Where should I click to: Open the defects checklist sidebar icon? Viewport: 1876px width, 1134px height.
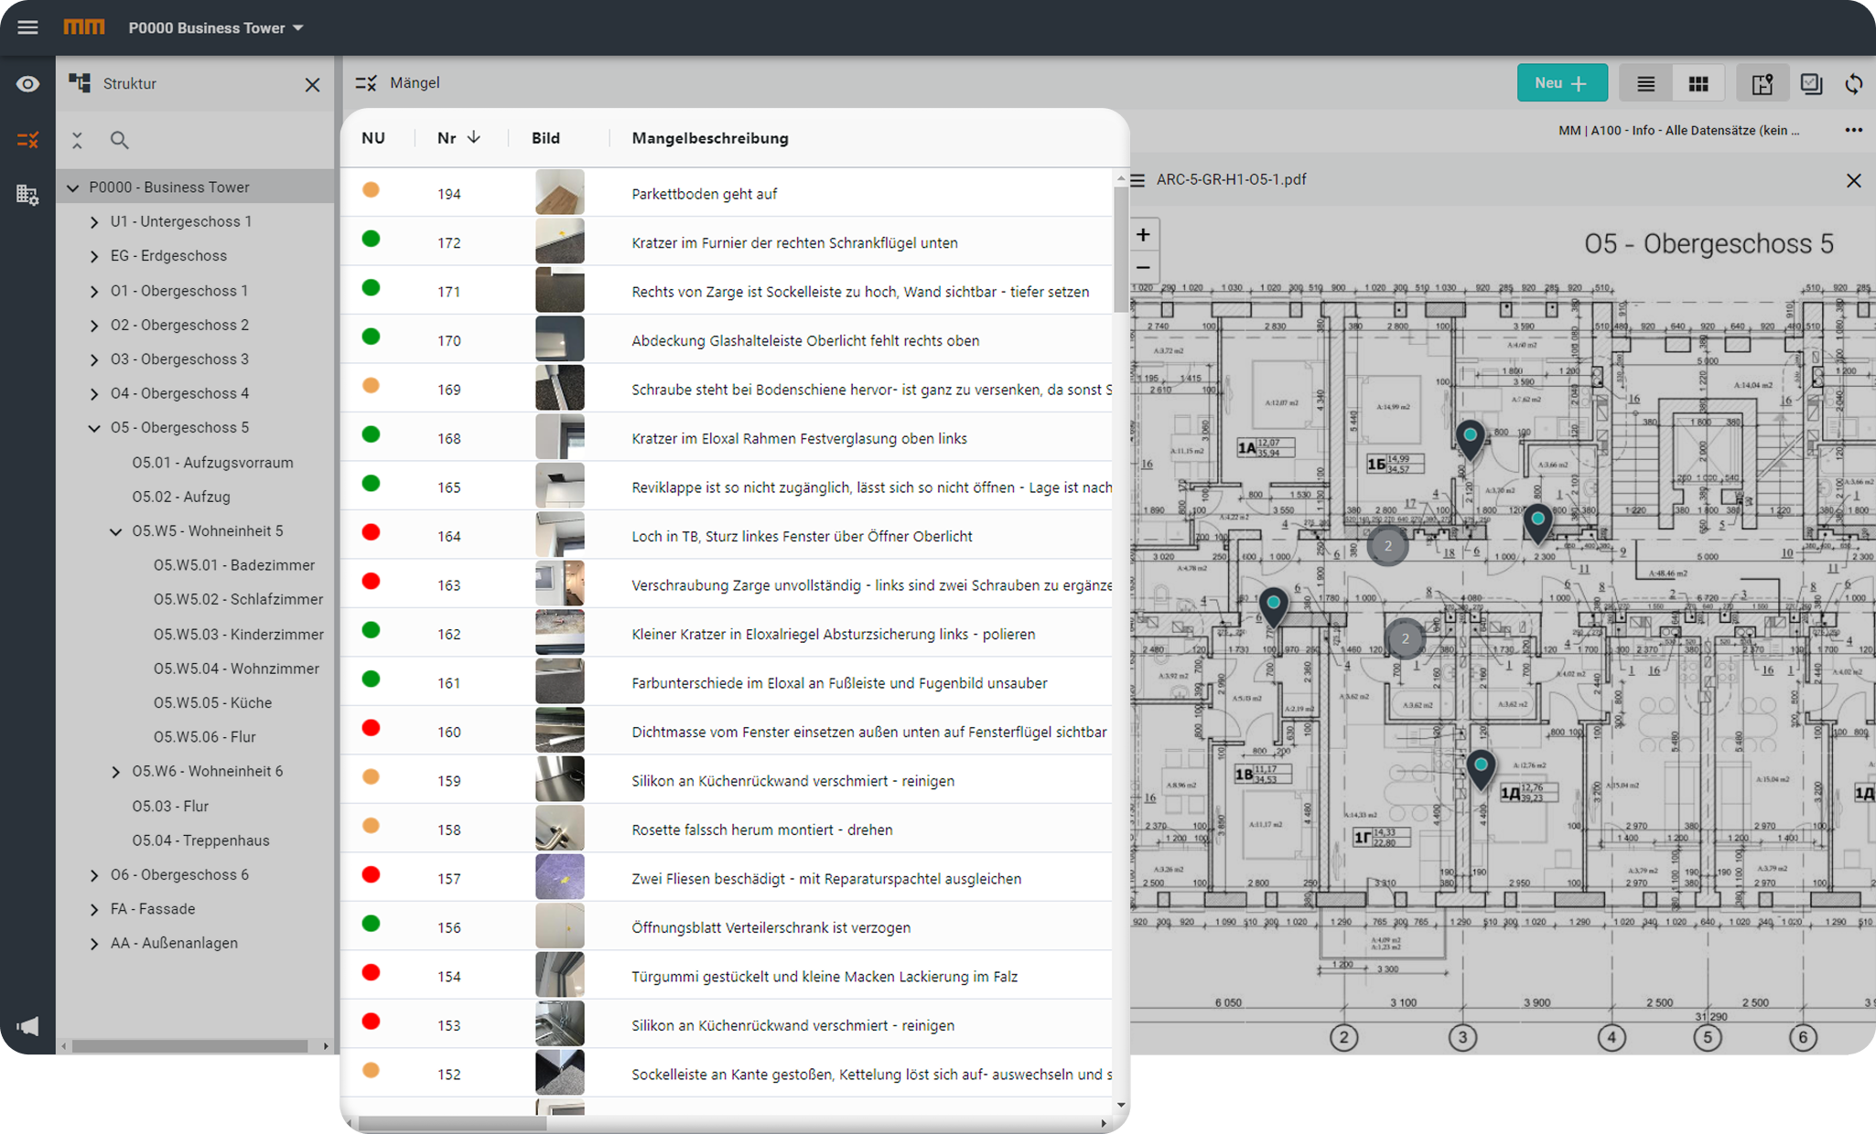coord(27,140)
